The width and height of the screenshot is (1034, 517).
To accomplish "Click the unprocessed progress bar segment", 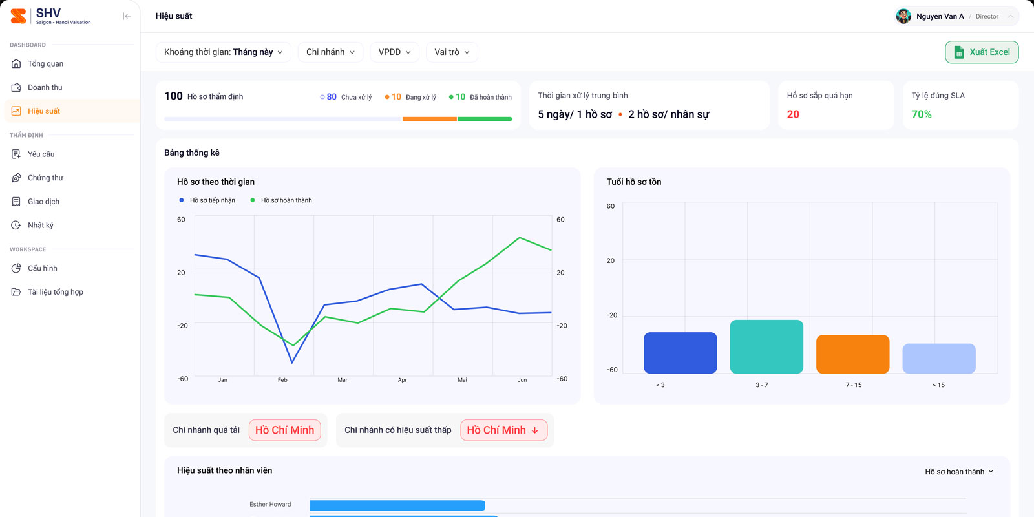I will [x=283, y=119].
